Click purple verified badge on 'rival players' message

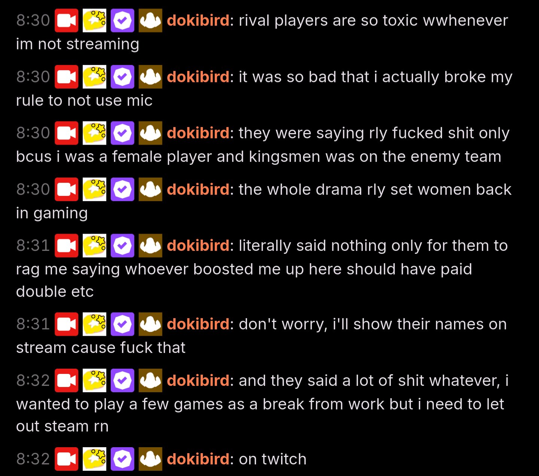point(122,21)
